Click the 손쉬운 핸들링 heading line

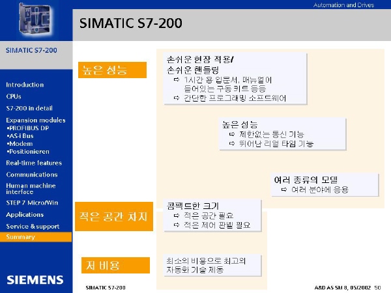(193, 70)
